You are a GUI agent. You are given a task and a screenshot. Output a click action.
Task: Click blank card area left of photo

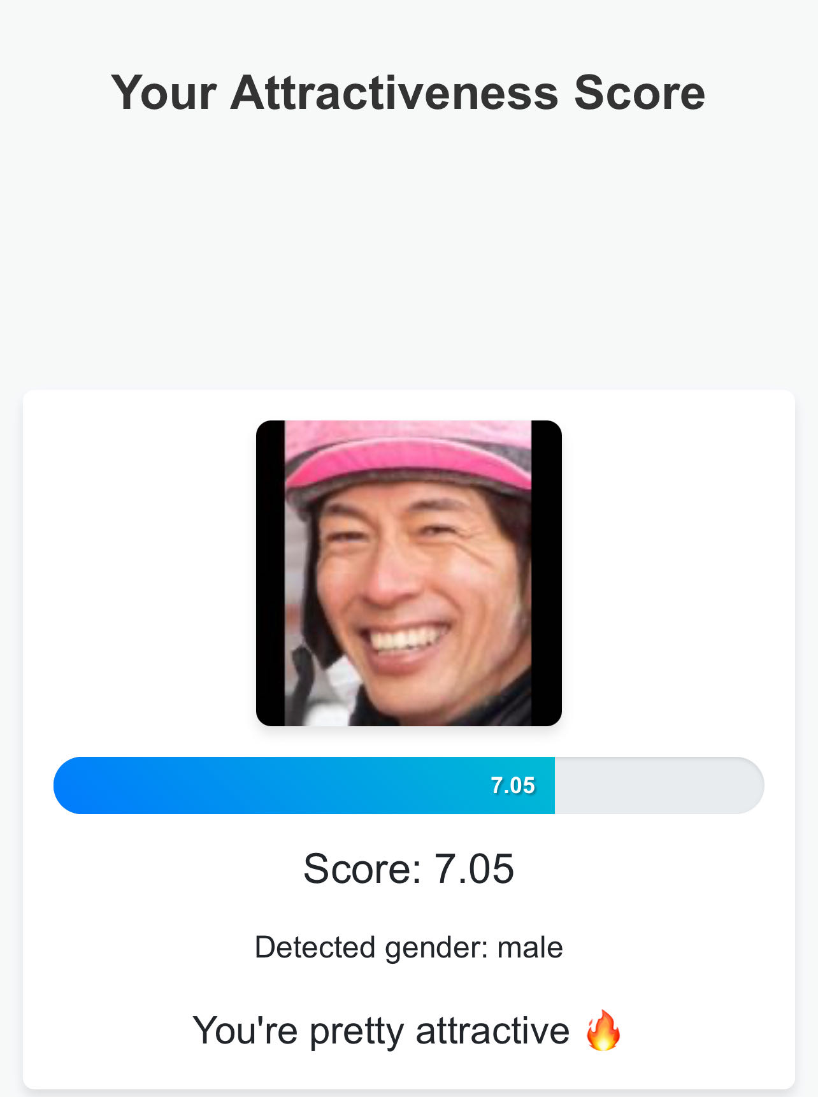click(140, 573)
